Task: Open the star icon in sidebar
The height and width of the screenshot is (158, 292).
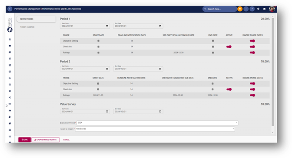Action: point(10,91)
